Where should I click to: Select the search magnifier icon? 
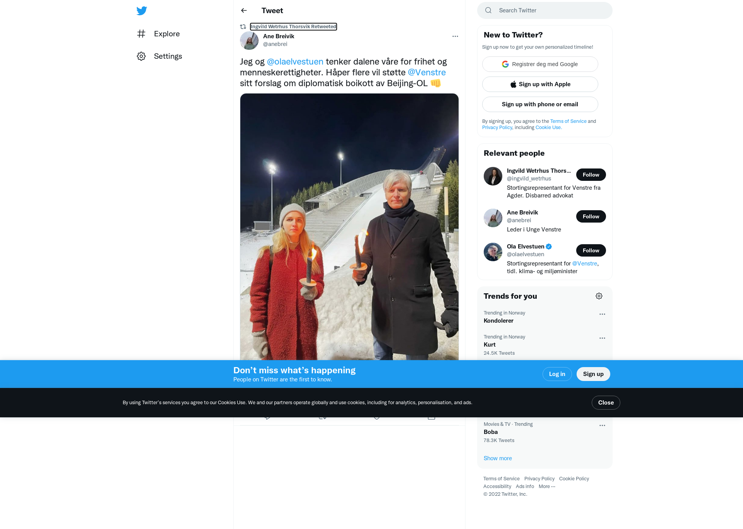click(x=488, y=10)
